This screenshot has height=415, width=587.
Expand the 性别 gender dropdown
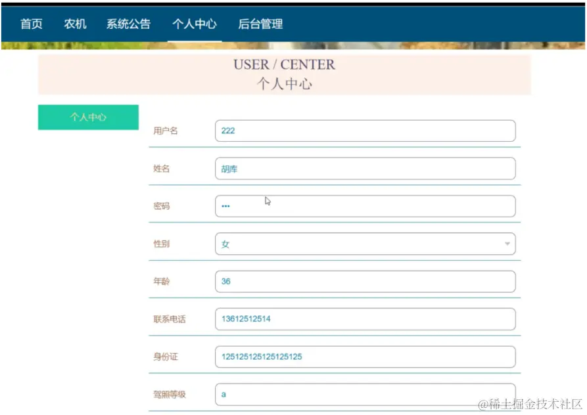coord(365,243)
